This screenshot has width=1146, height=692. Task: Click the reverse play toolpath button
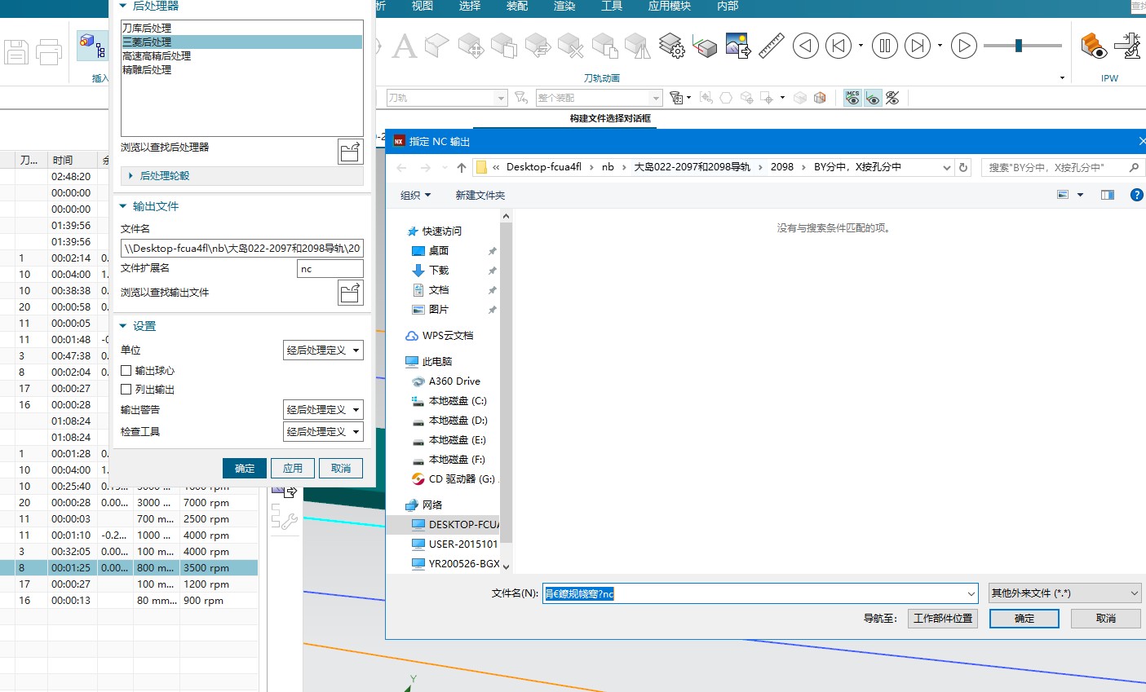click(x=806, y=46)
